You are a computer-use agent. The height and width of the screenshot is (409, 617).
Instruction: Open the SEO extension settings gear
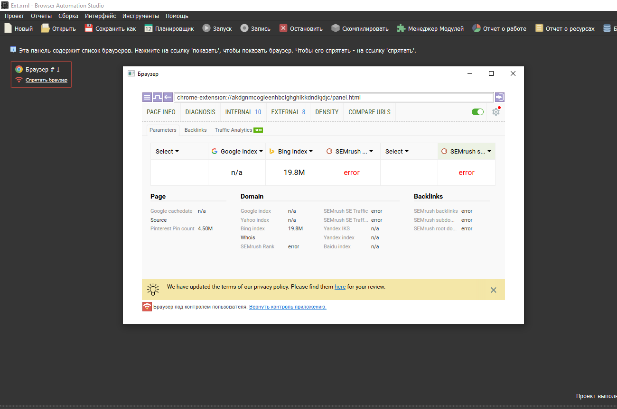pos(495,112)
